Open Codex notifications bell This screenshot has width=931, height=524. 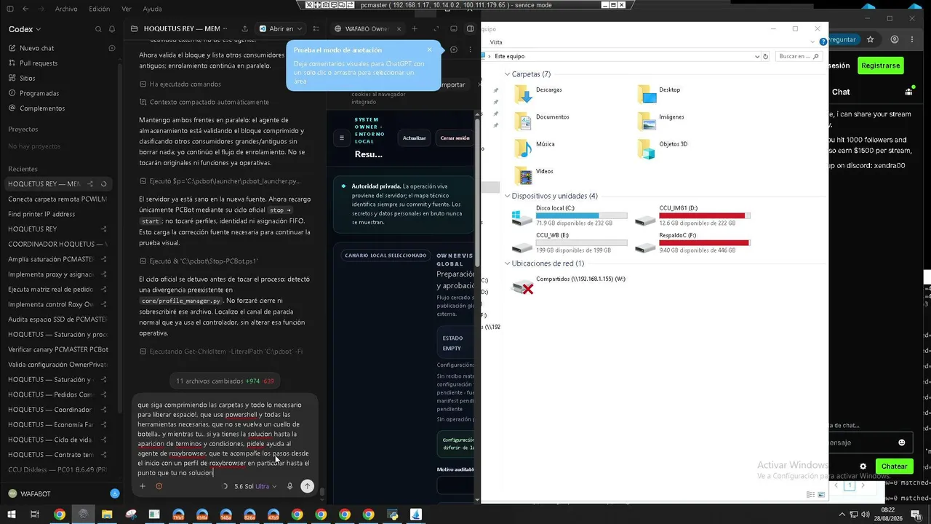112,29
